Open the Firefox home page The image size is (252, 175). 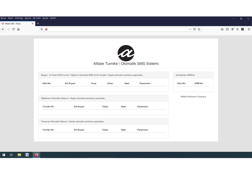coord(19,29)
